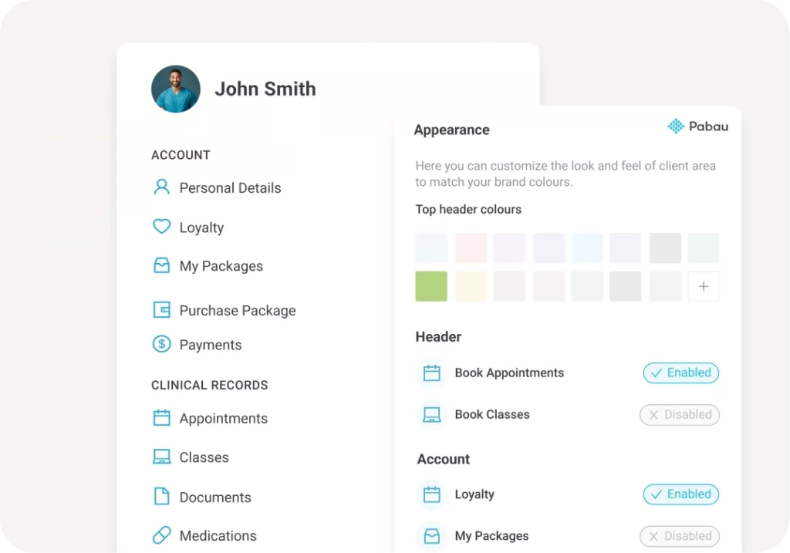This screenshot has height=553, width=790.
Task: Pick the pale pink colour swatch
Action: pos(471,248)
